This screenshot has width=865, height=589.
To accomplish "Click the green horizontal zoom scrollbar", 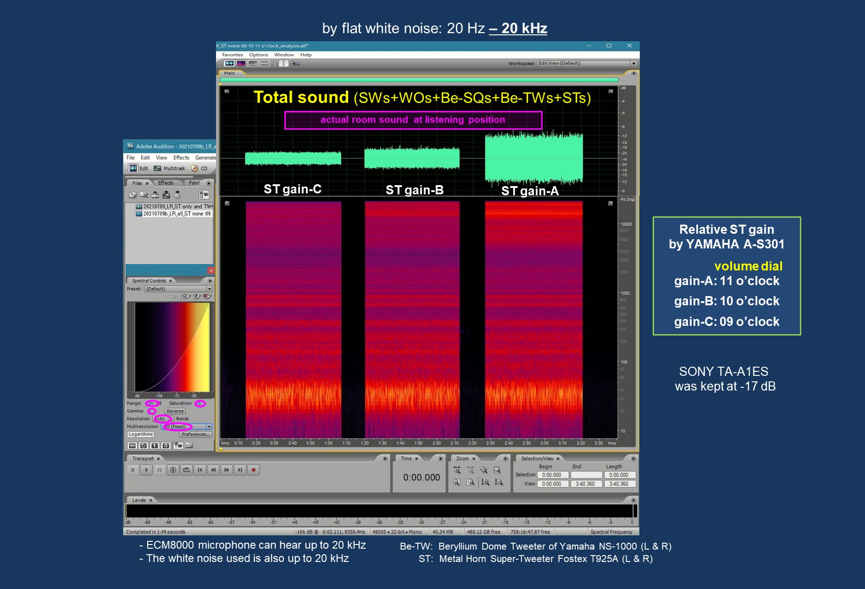I will [x=419, y=80].
